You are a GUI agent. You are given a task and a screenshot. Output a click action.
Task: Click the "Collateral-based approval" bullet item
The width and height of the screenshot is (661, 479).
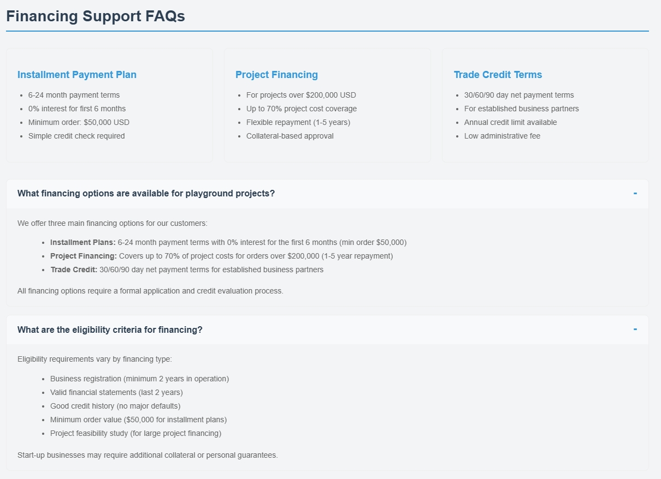point(290,136)
